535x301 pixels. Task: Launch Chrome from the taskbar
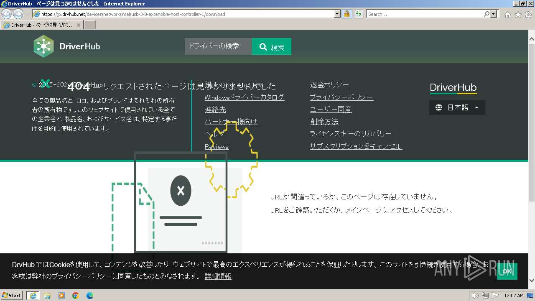(x=76, y=296)
